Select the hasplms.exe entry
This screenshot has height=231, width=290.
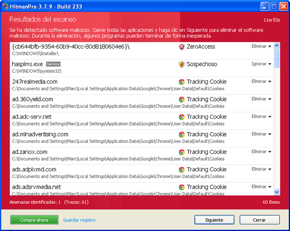click(x=142, y=68)
